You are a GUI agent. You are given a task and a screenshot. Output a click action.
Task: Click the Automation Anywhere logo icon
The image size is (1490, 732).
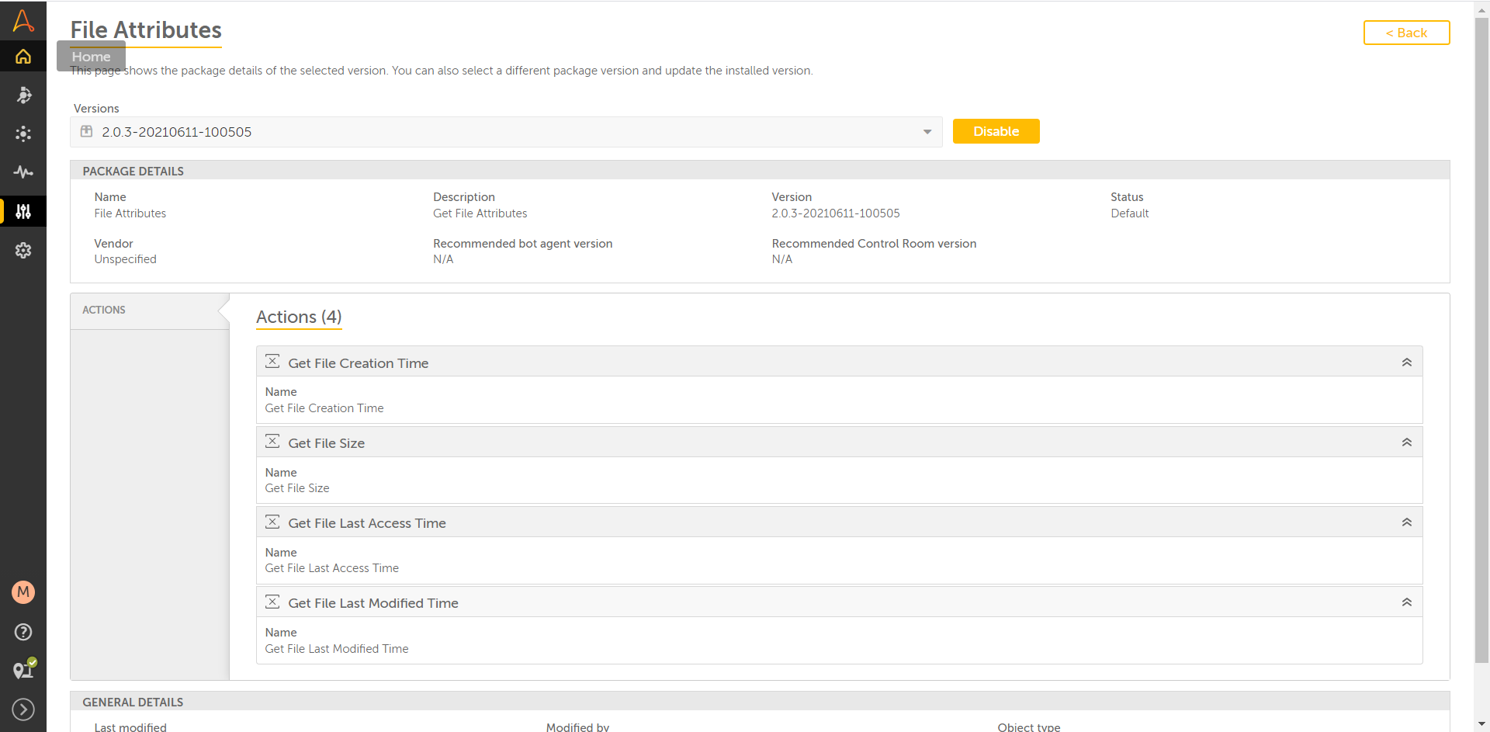click(x=23, y=20)
